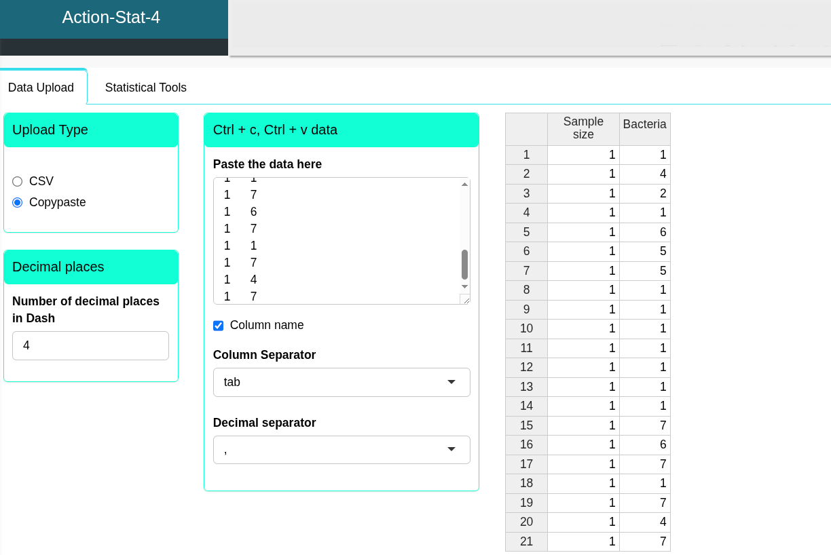This screenshot has height=555, width=831.
Task: Click the textarea vertical scrollbar thumb
Action: pos(465,265)
